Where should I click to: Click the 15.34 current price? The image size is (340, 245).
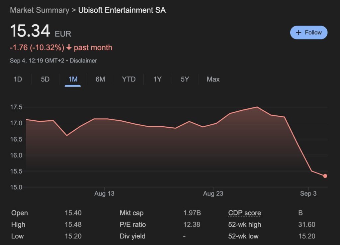point(30,31)
